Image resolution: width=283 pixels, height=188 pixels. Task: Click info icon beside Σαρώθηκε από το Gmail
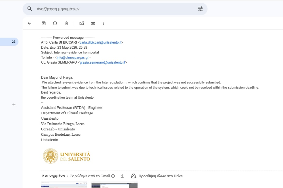(x=113, y=176)
